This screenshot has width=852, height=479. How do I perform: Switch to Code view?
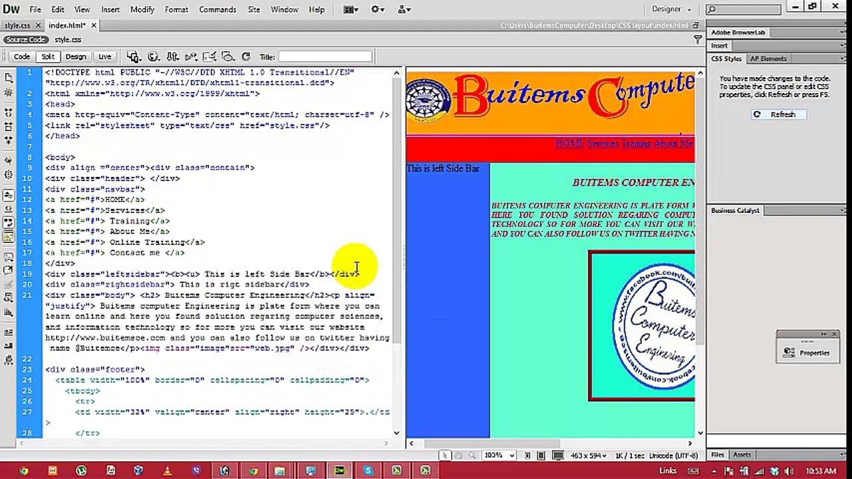[x=21, y=57]
